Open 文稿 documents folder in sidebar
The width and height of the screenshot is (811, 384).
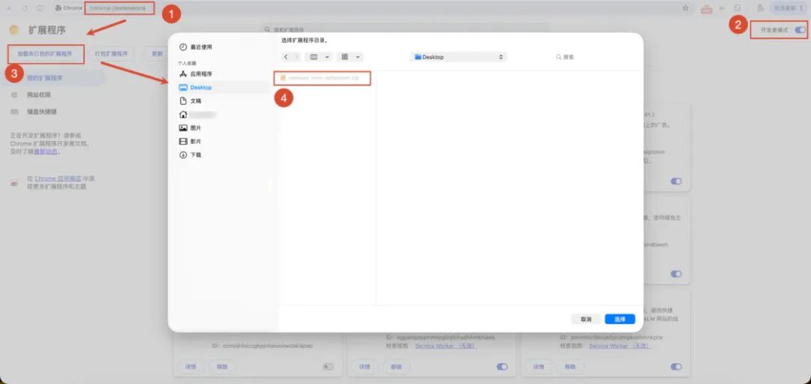click(190, 100)
